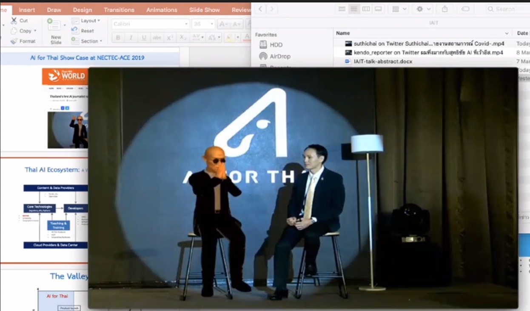Switch Finder to column view
Viewport: 530px width, 311px height.
click(x=366, y=9)
